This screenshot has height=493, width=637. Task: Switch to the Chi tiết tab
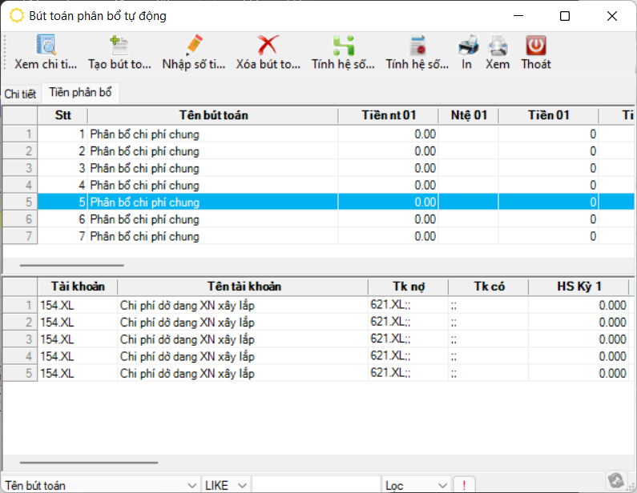[20, 94]
